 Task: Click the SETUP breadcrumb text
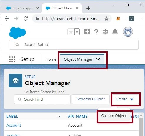(x=30, y=77)
